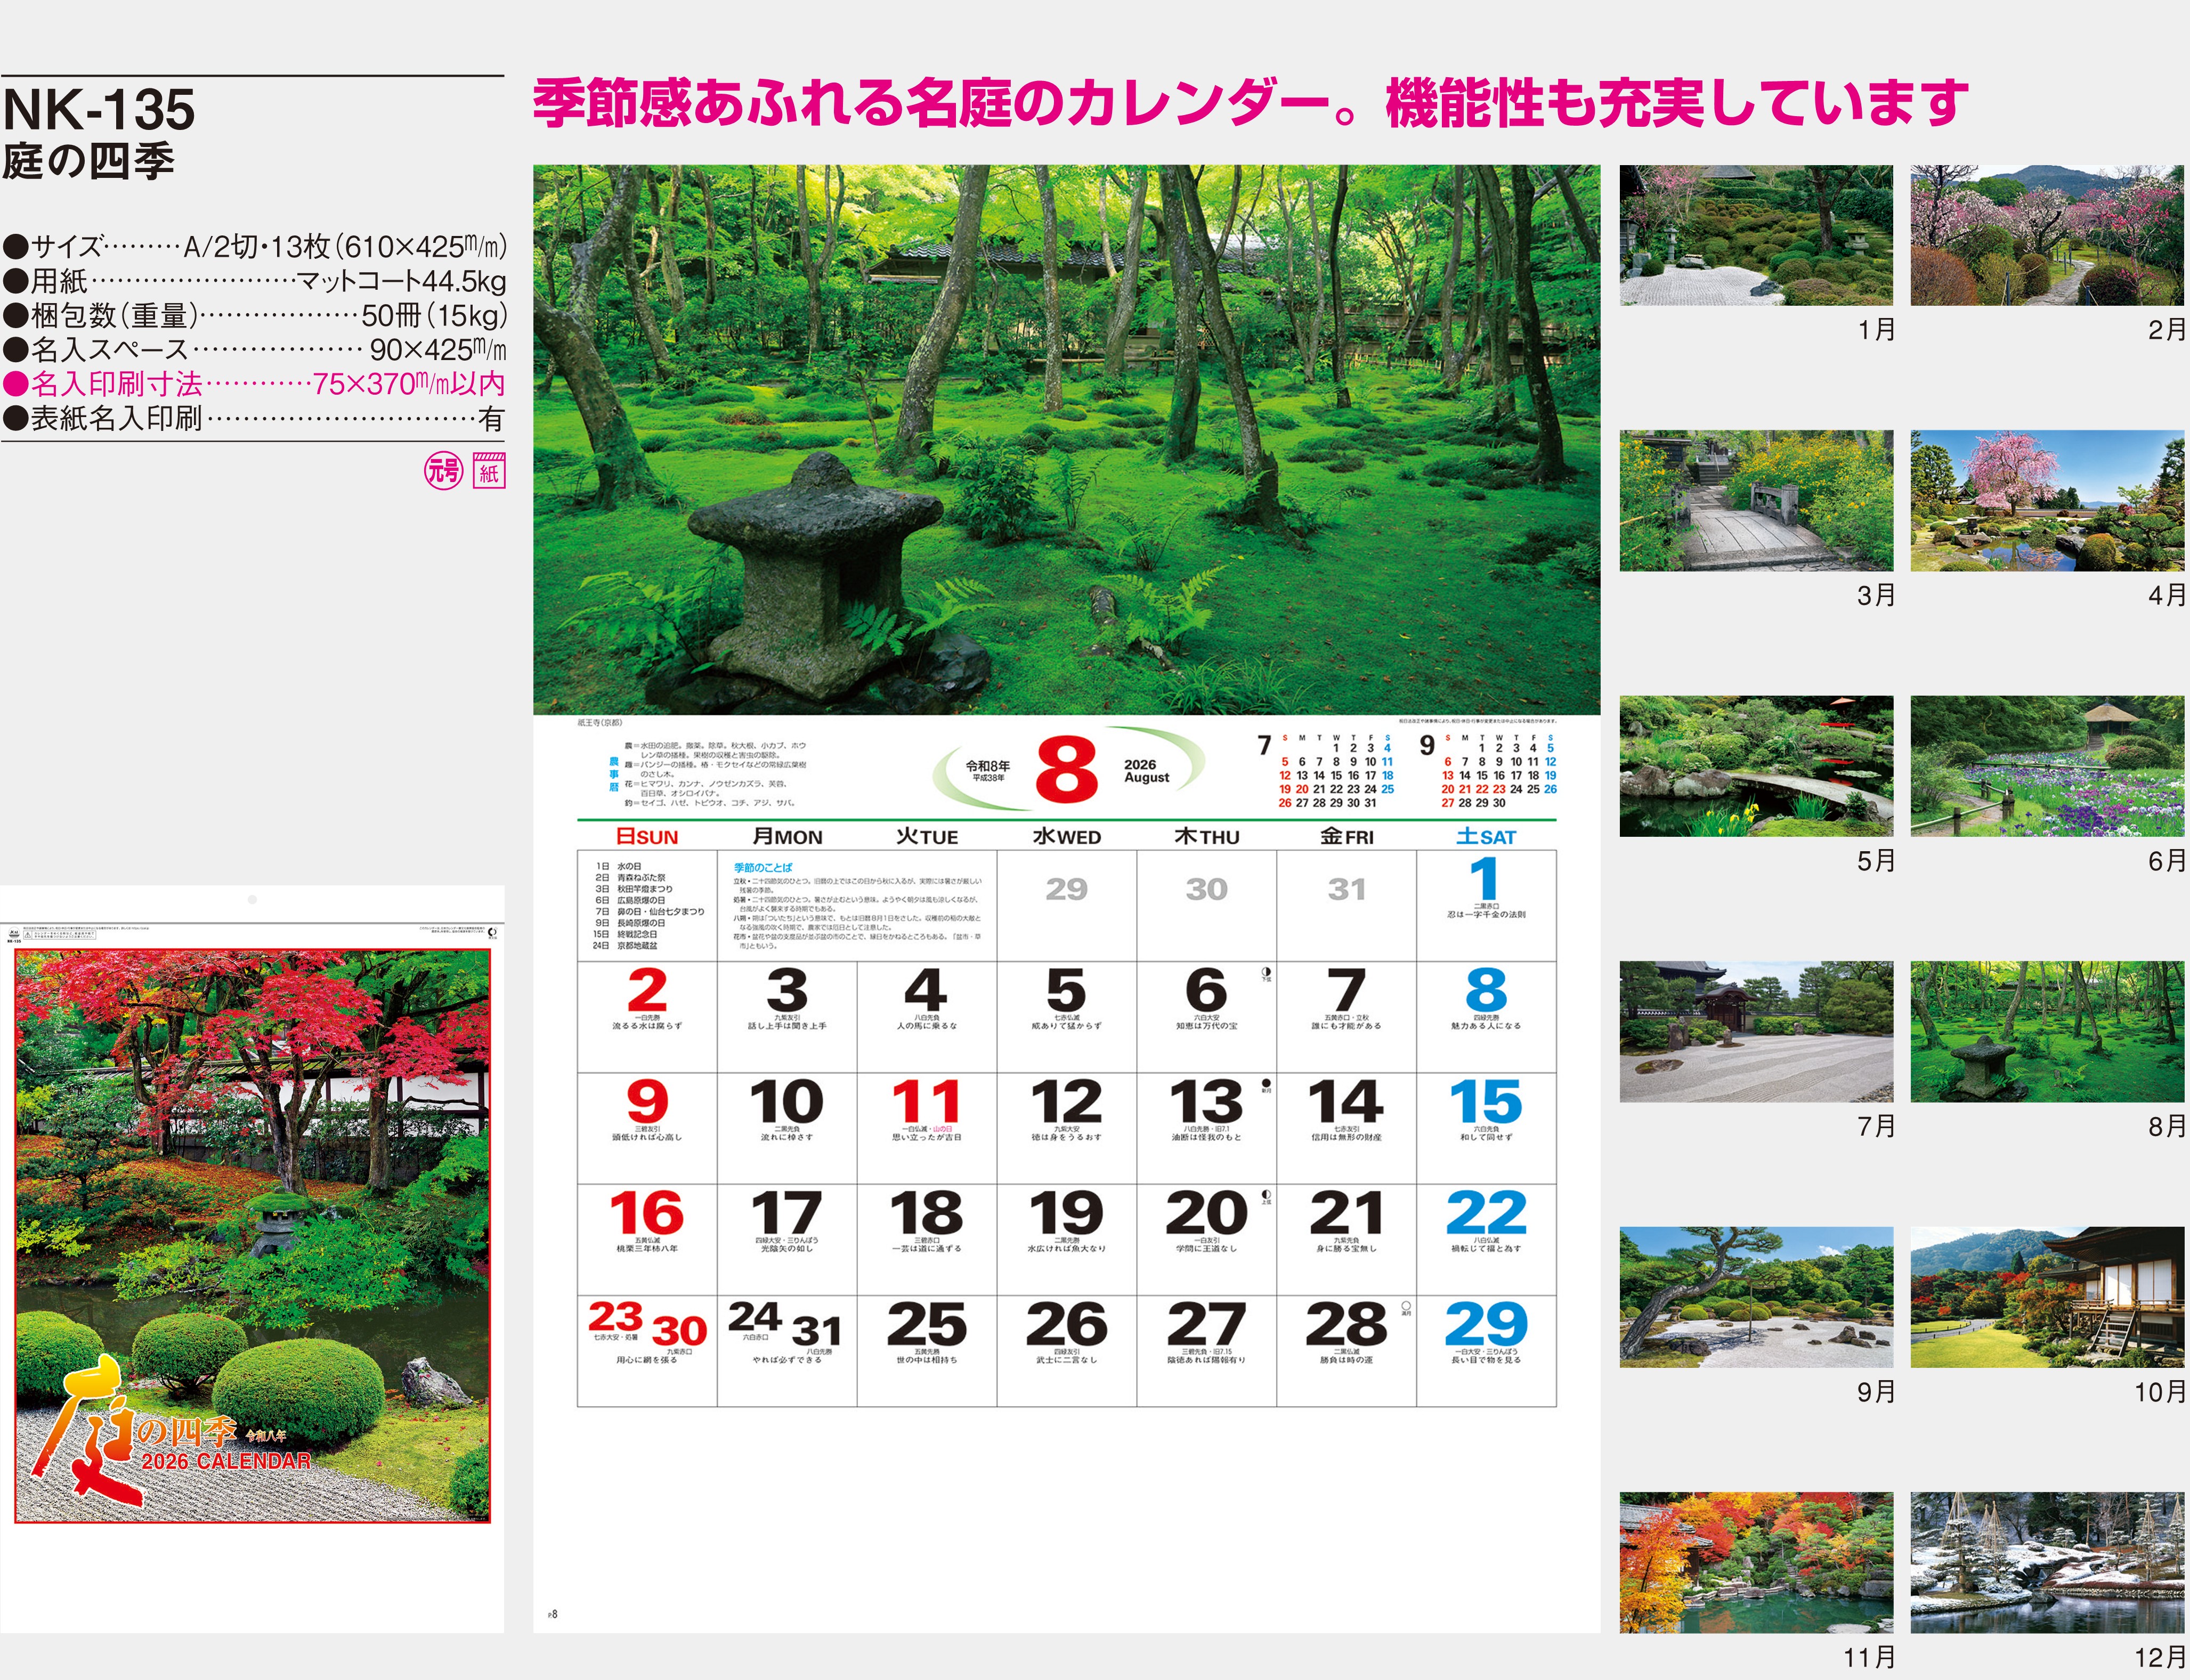Image resolution: width=2190 pixels, height=1680 pixels.
Task: Open the June iris garden thumbnail
Action: point(2046,766)
